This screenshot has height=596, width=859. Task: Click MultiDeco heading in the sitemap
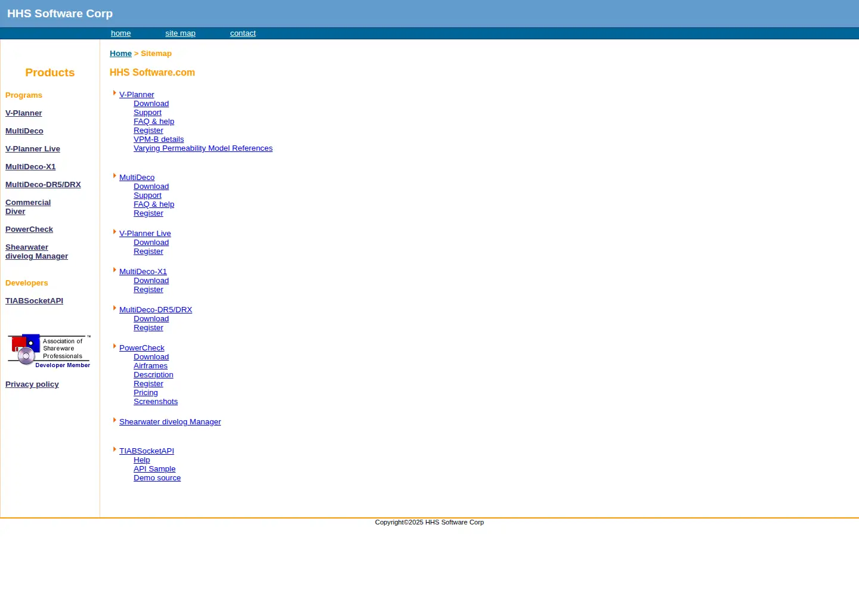(x=137, y=178)
